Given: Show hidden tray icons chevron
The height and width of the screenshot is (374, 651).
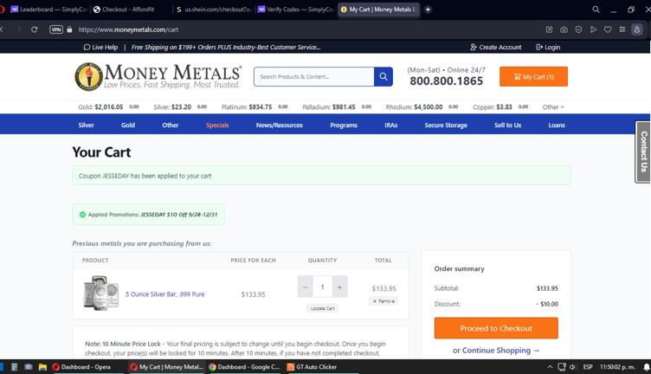Looking at the screenshot, I should [550, 367].
